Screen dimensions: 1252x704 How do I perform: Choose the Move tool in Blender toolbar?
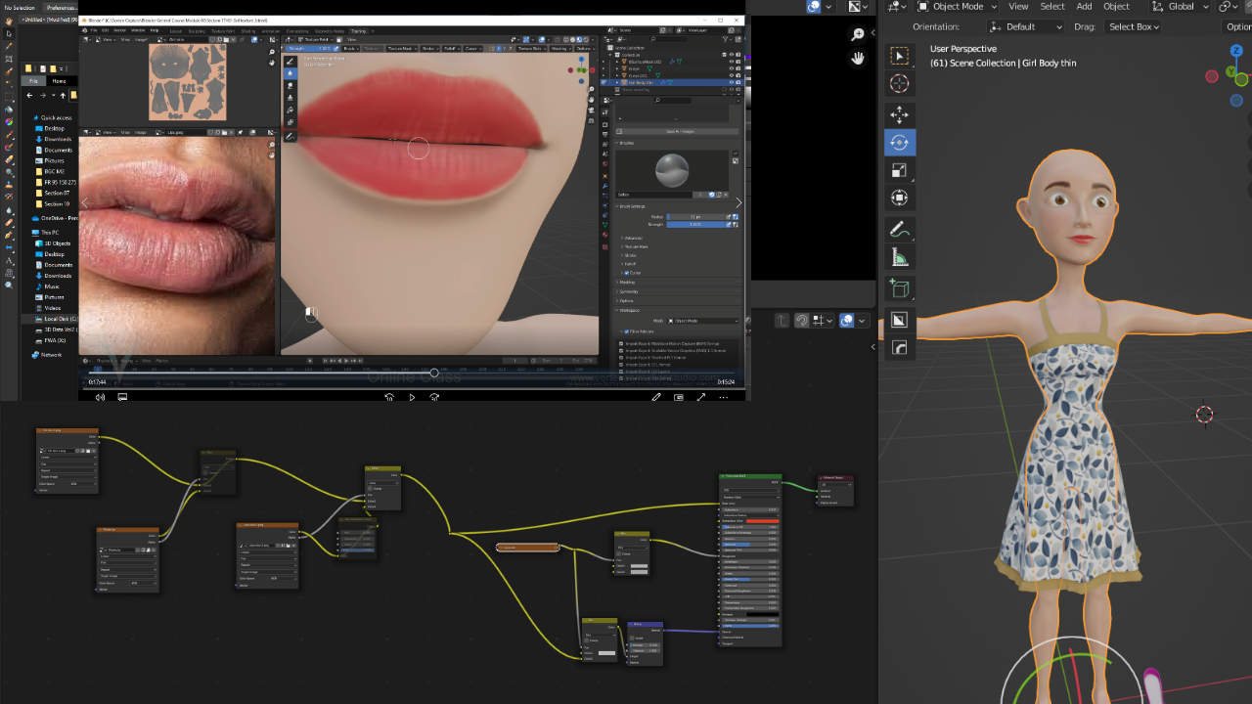click(900, 114)
